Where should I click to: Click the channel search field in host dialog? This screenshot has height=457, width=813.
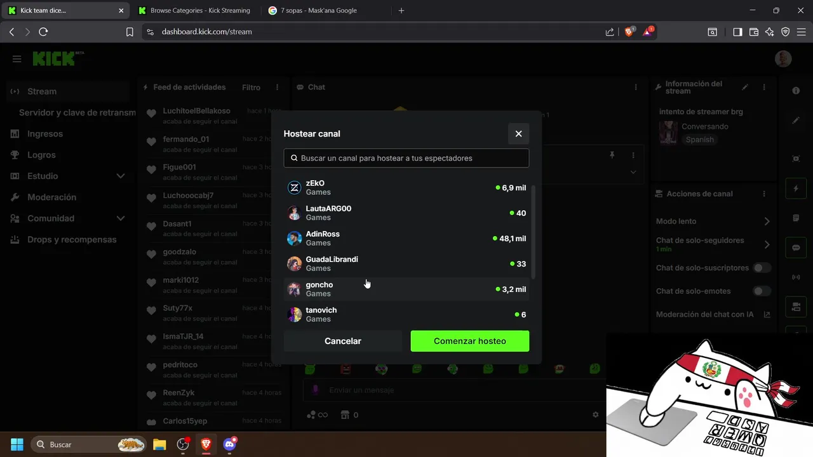tap(406, 158)
